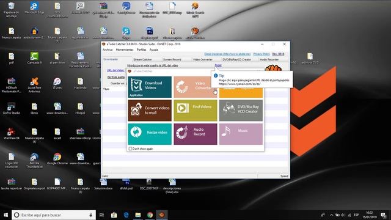This screenshot has height=220, width=391.
Task: Click the Google Chrome desktop icon
Action: pyautogui.click(x=57, y=159)
